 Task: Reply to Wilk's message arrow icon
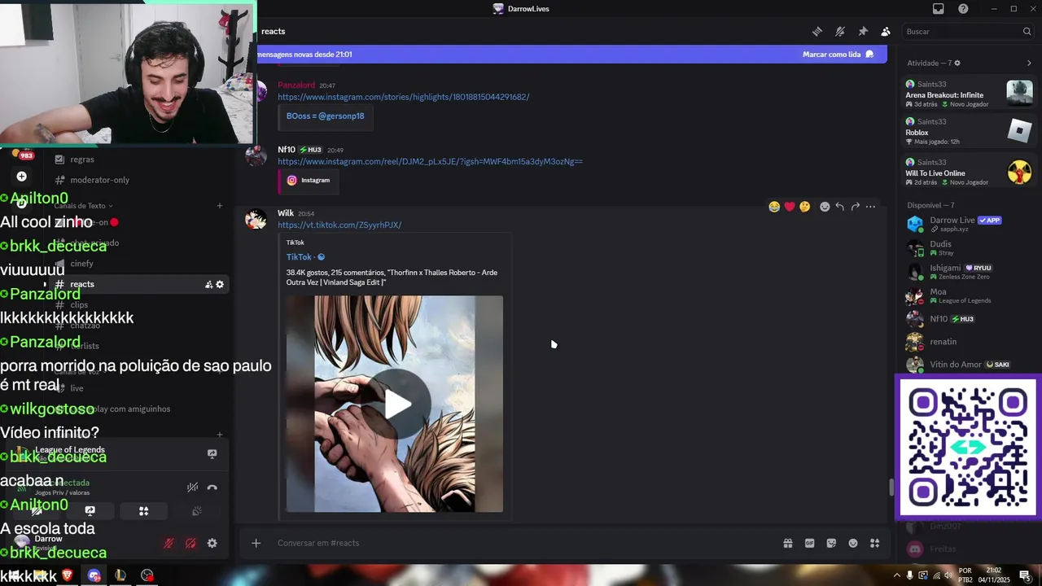pyautogui.click(x=840, y=207)
